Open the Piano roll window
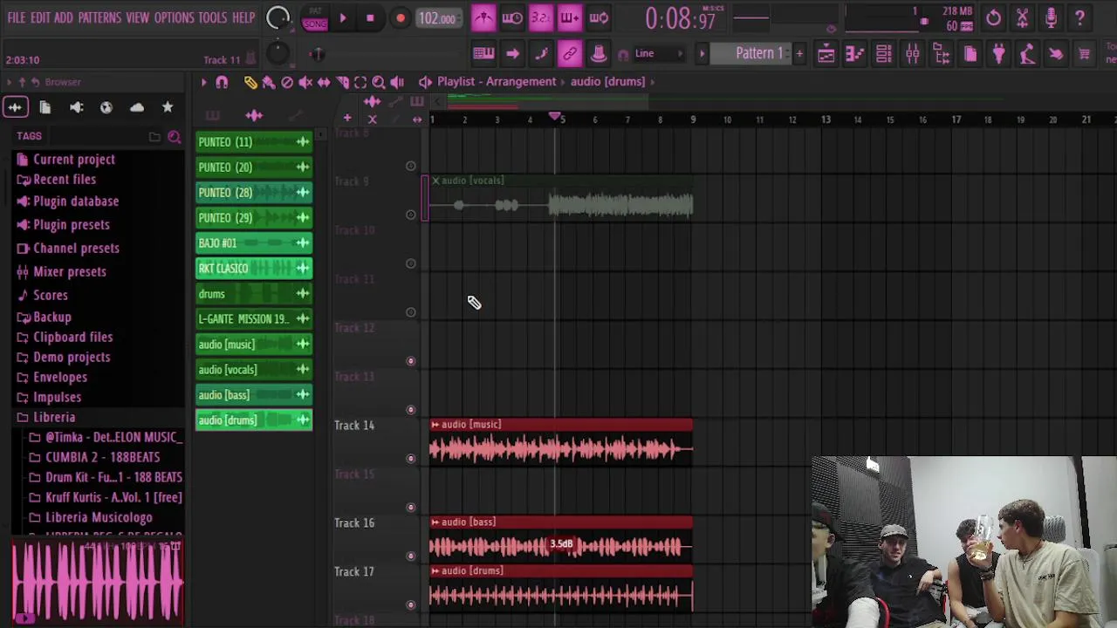Viewport: 1117px width, 628px height. 854,54
